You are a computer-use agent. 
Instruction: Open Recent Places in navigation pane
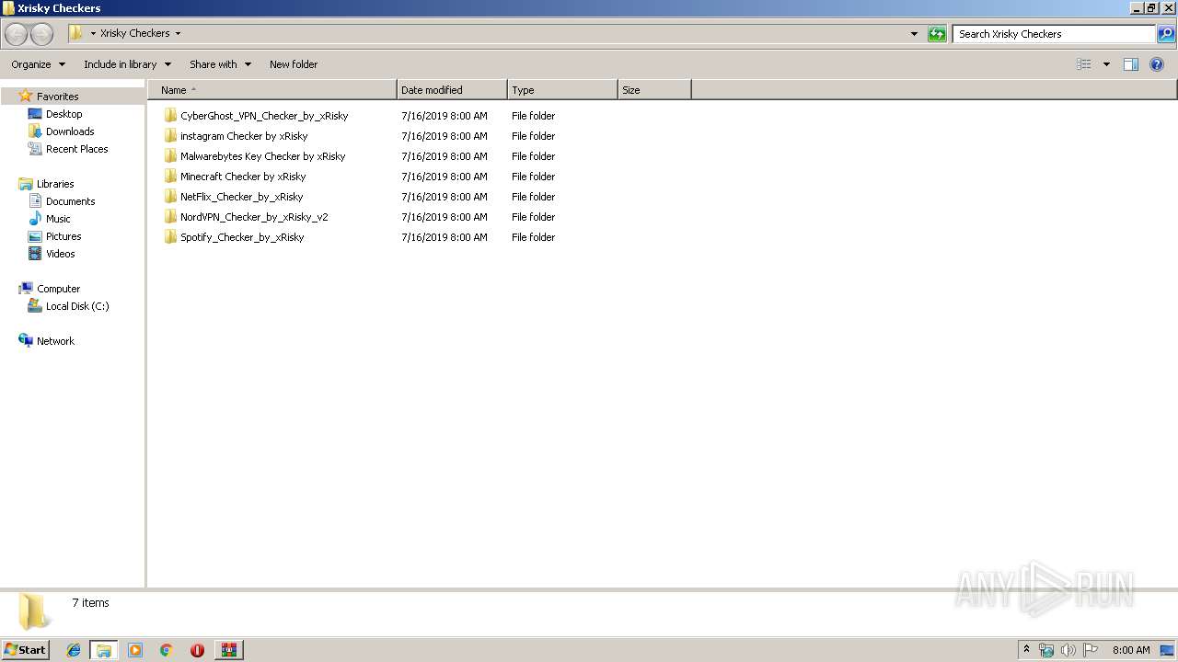[x=76, y=149]
